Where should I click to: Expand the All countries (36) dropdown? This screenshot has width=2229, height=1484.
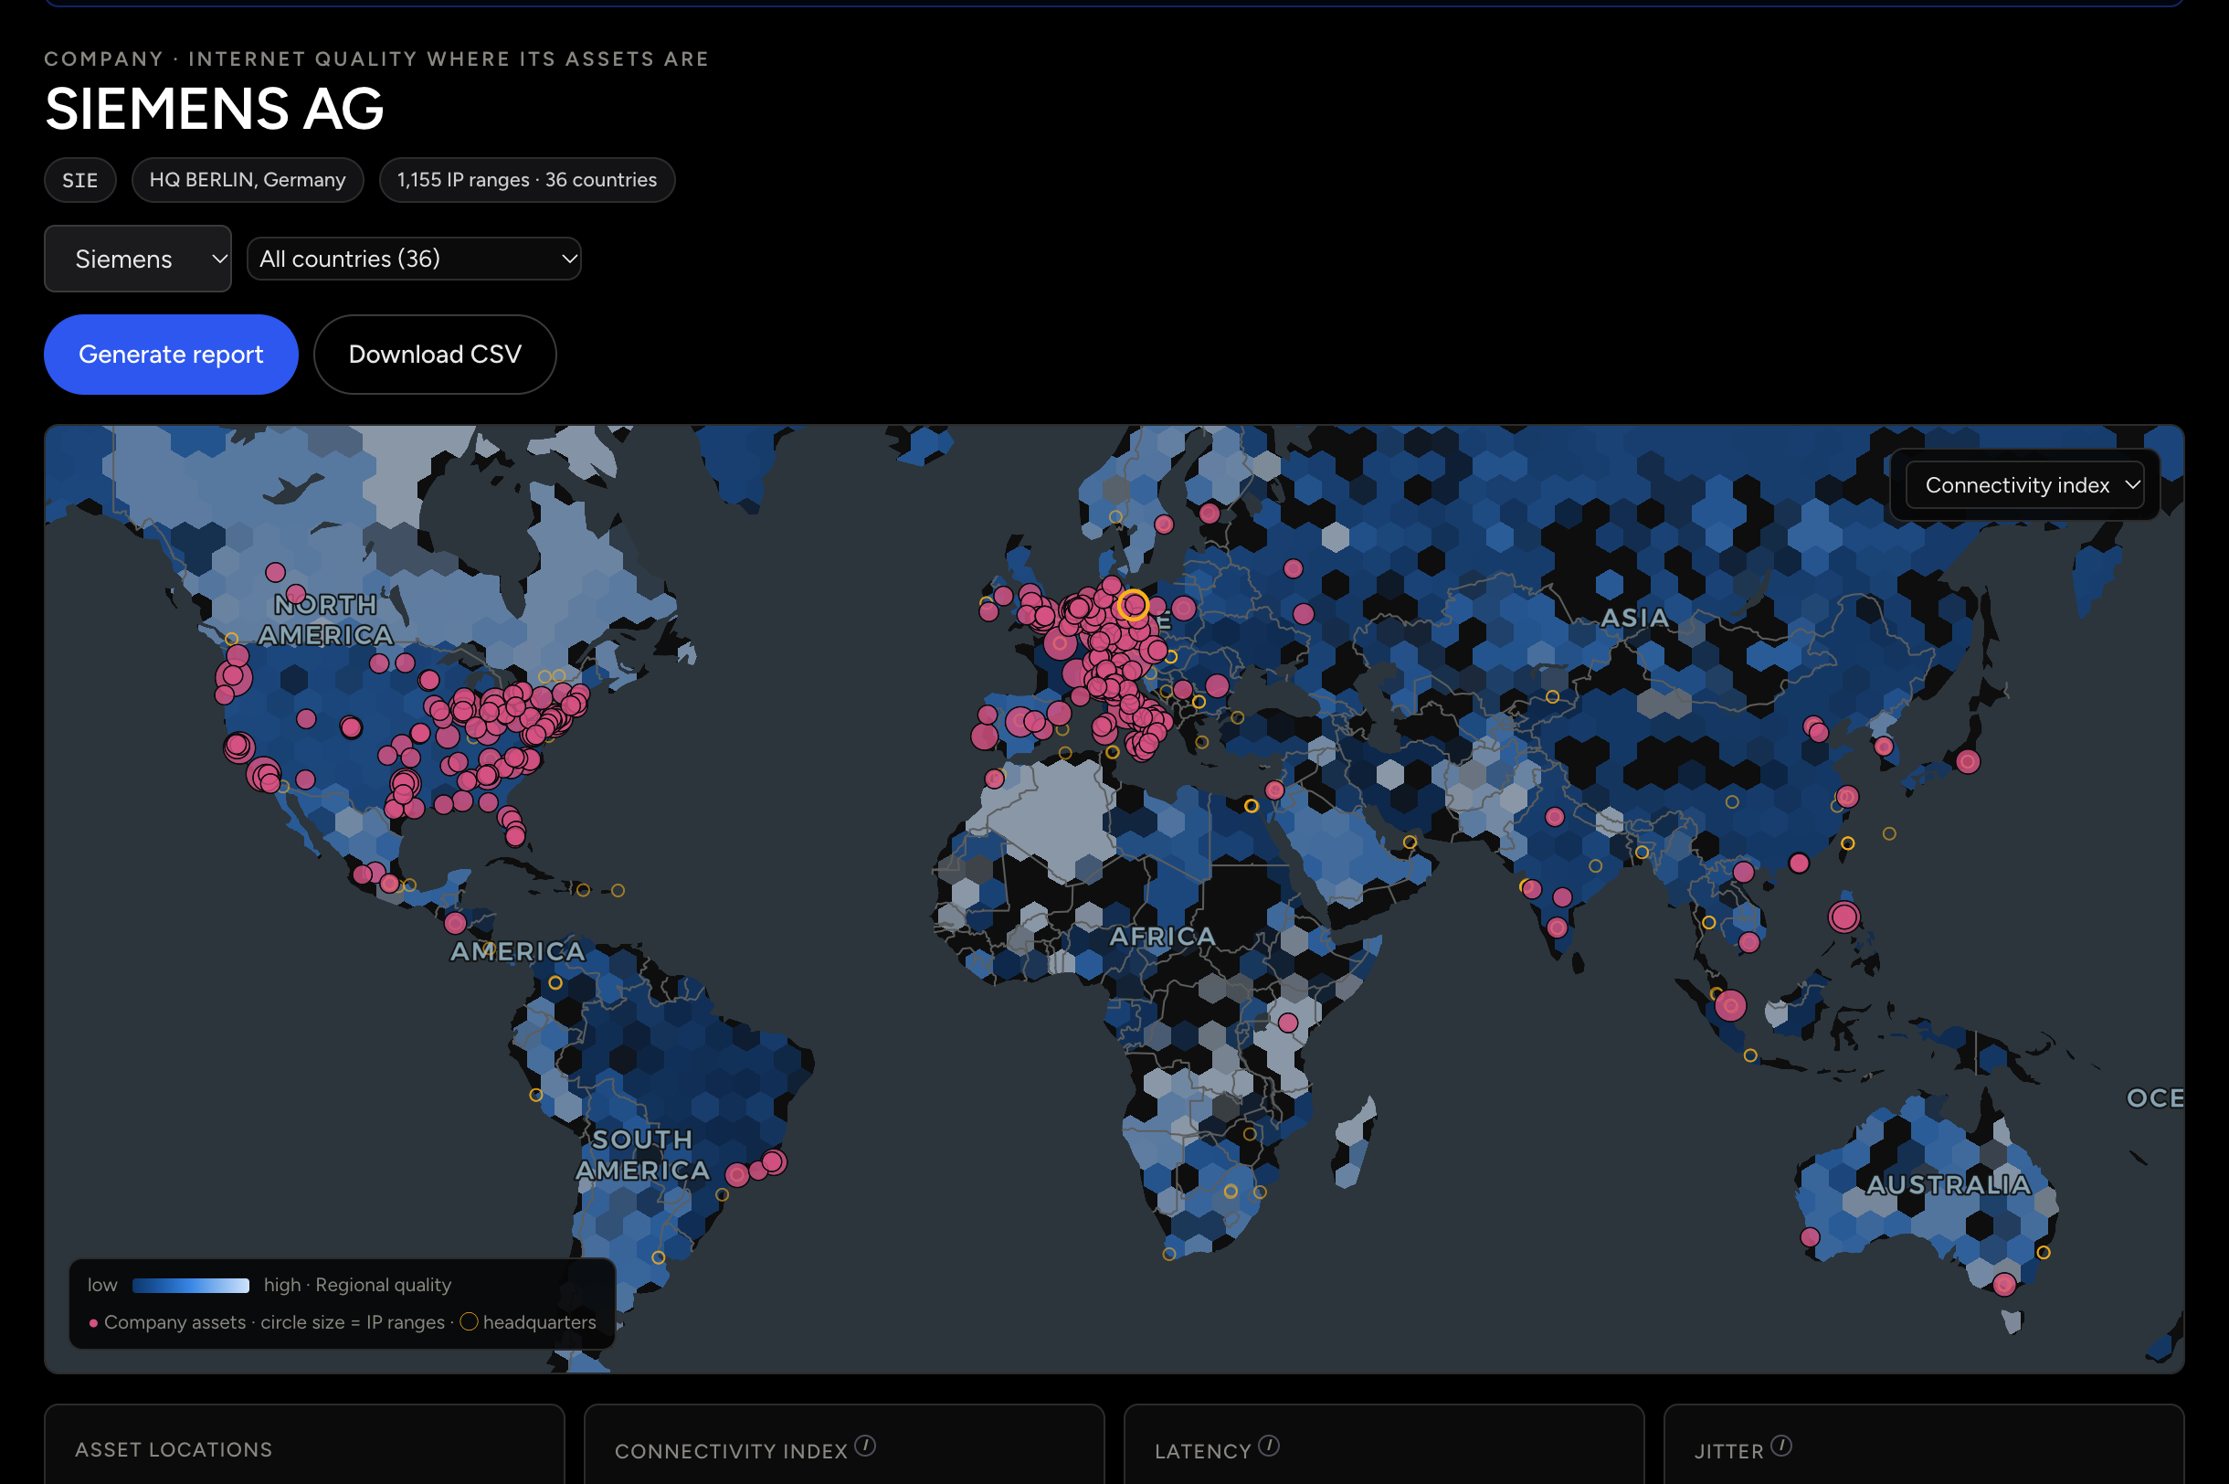(414, 259)
